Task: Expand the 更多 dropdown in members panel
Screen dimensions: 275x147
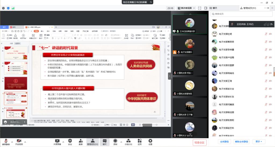Action: [259, 142]
